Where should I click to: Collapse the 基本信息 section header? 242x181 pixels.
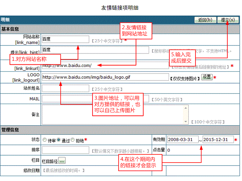pyautogui.click(x=11, y=29)
